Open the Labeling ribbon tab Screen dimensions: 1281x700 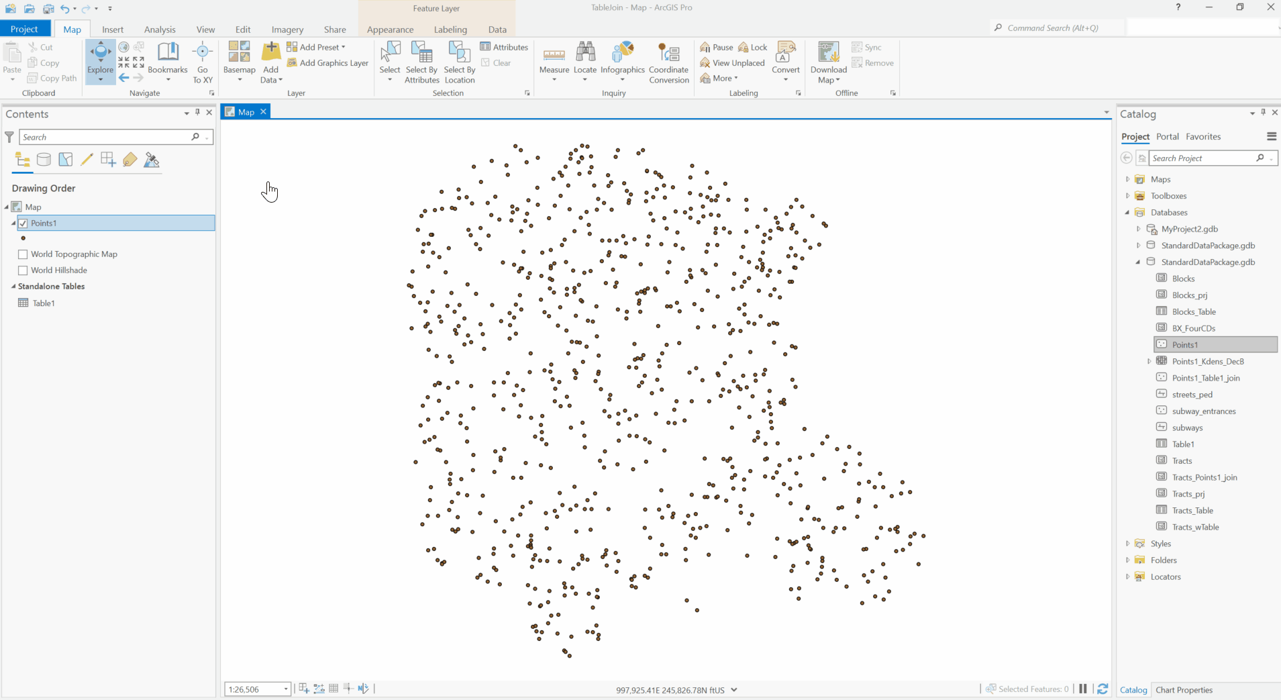tap(451, 30)
